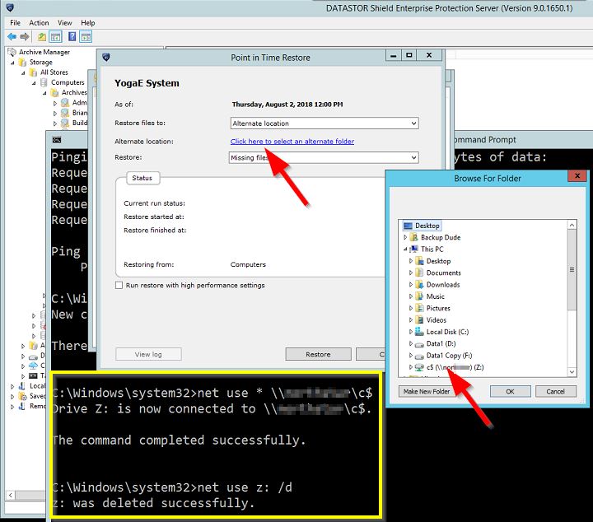Click the network drive (Z:) icon
Screen dimensions: 593x522
pos(419,367)
